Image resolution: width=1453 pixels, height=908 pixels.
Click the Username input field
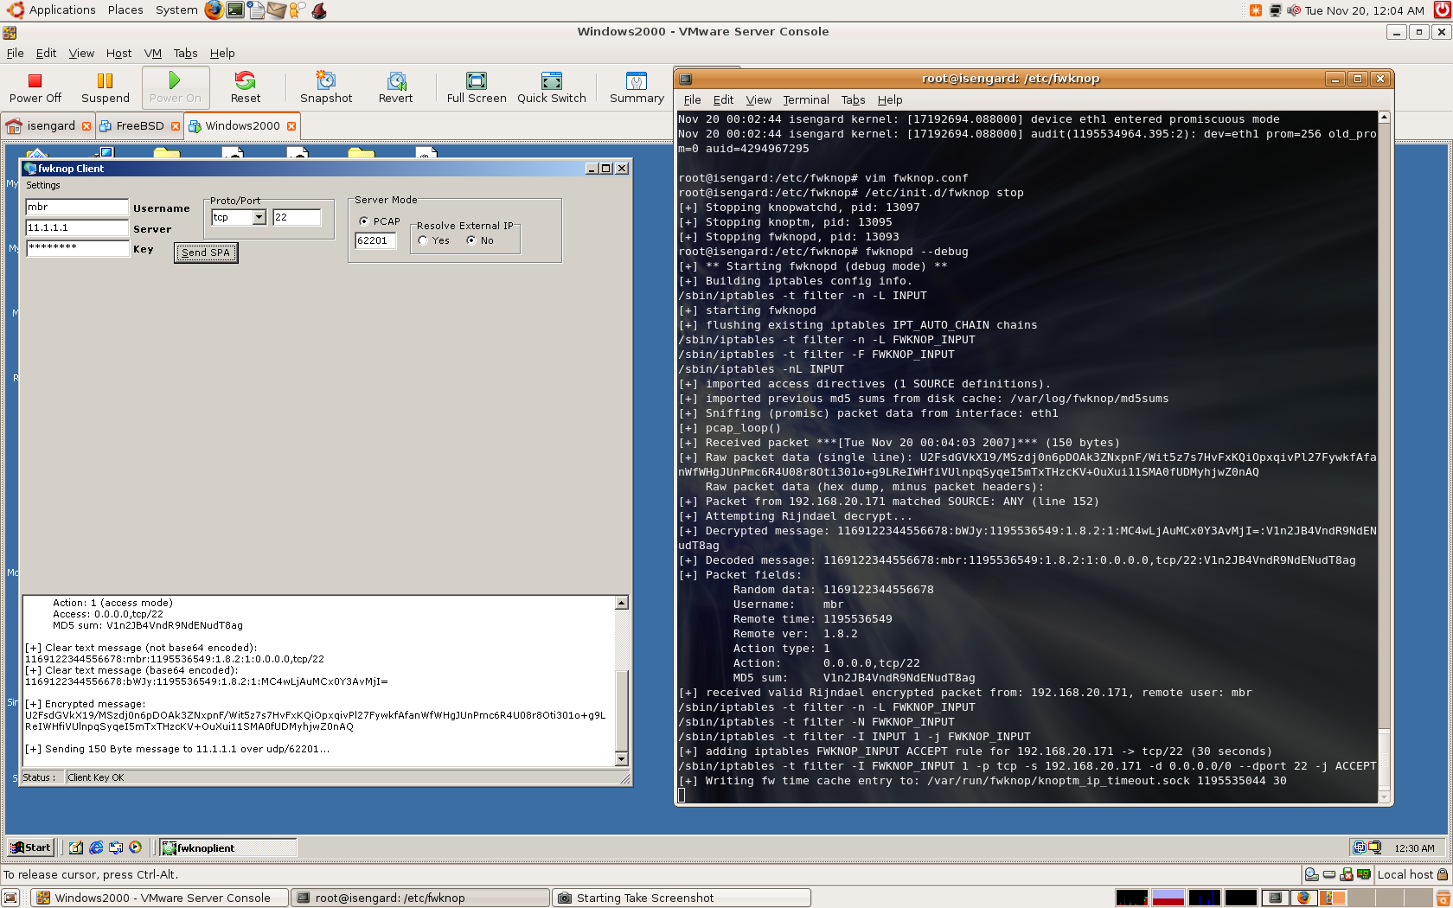77,208
